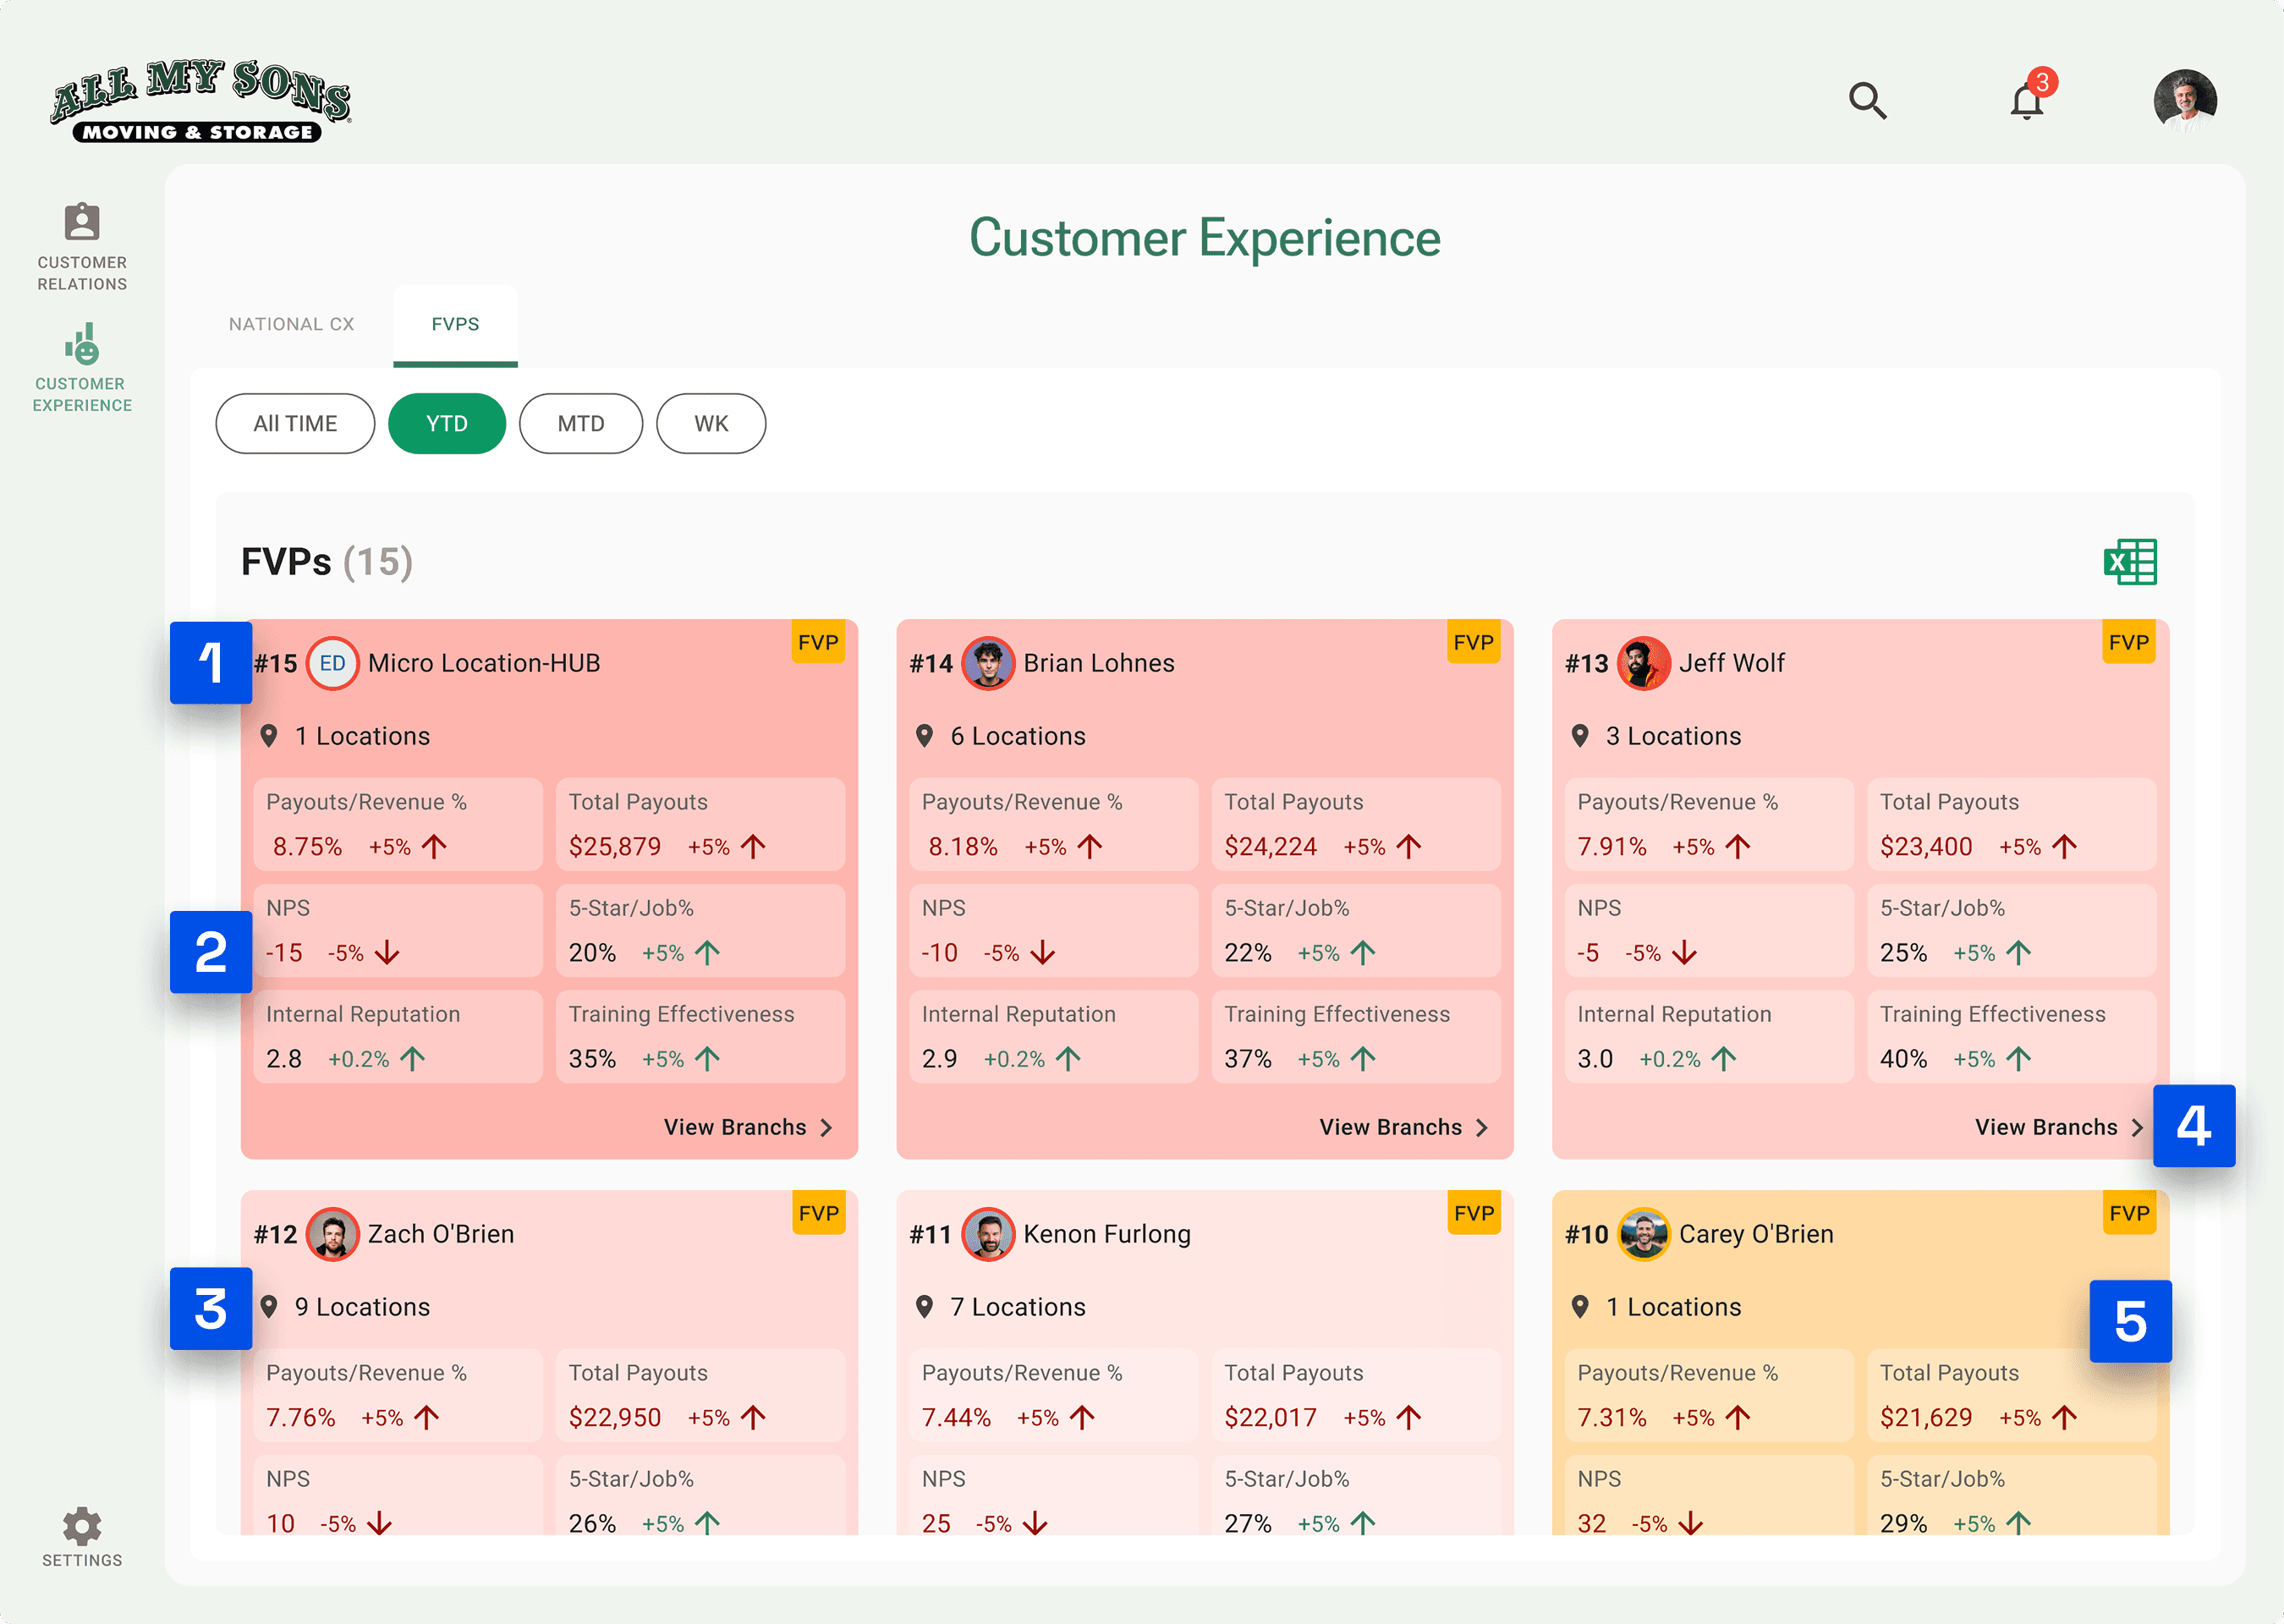Image resolution: width=2284 pixels, height=1624 pixels.
Task: Expand View Branchs for Brian Lohnes
Action: (1402, 1127)
